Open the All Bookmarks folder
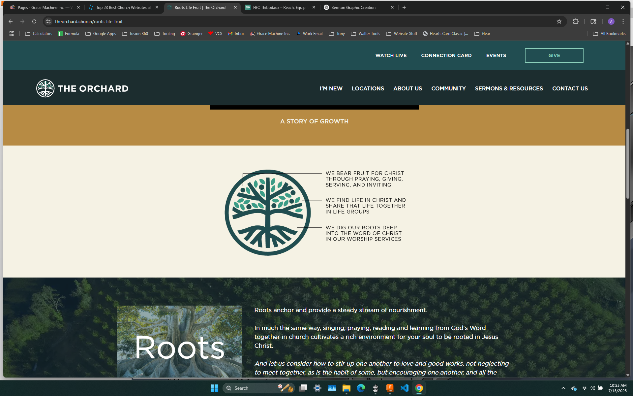This screenshot has width=633, height=396. pos(609,34)
